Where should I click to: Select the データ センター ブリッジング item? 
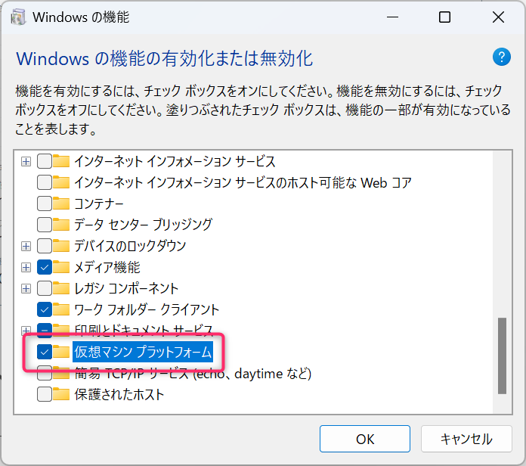[143, 225]
